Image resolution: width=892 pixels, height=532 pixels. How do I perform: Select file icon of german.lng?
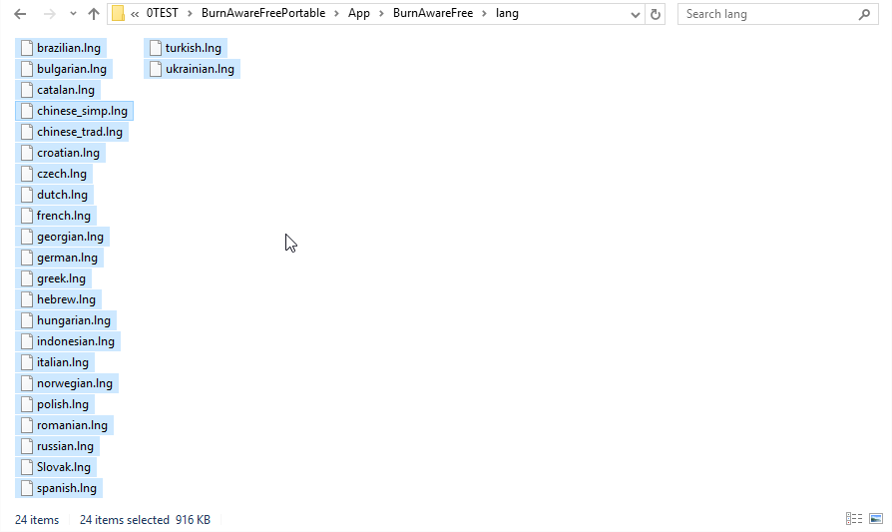[x=27, y=258]
